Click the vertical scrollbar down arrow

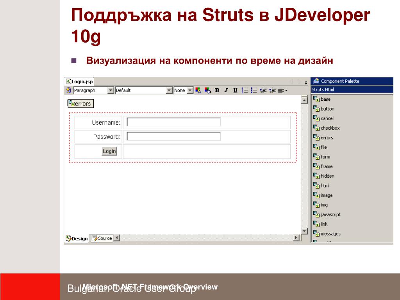304,231
